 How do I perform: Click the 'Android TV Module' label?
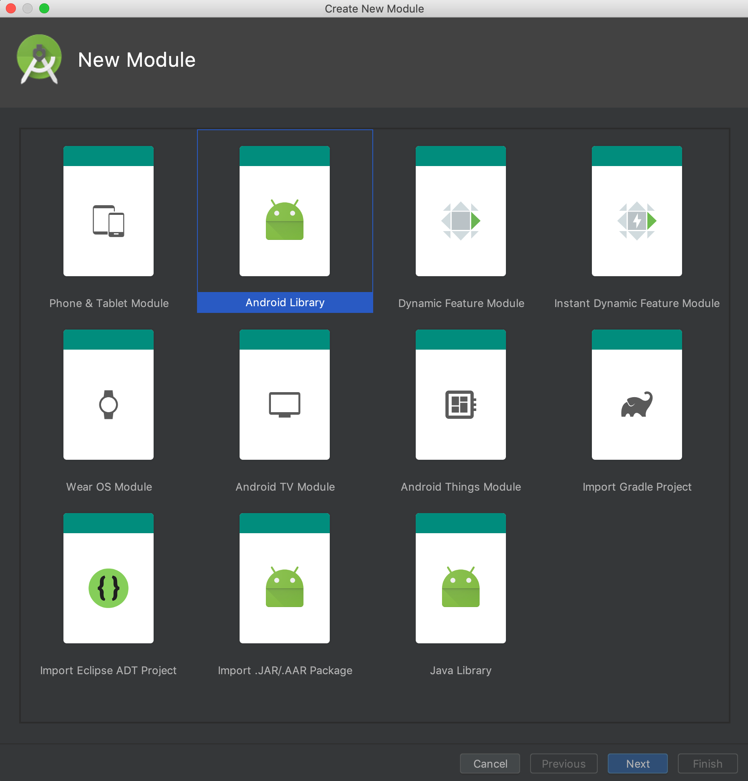pyautogui.click(x=285, y=487)
